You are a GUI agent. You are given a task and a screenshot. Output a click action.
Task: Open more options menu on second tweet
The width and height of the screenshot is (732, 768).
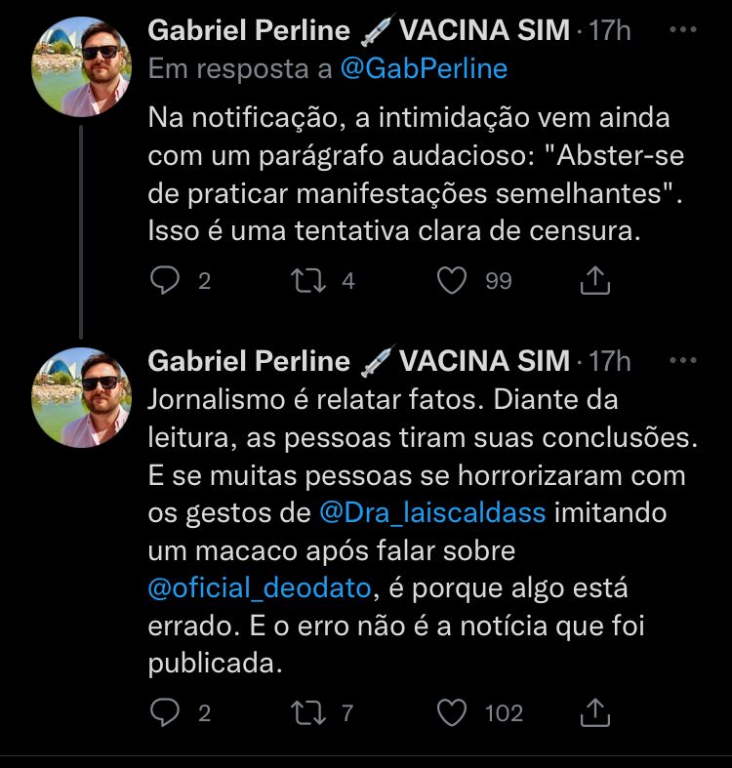pyautogui.click(x=682, y=361)
